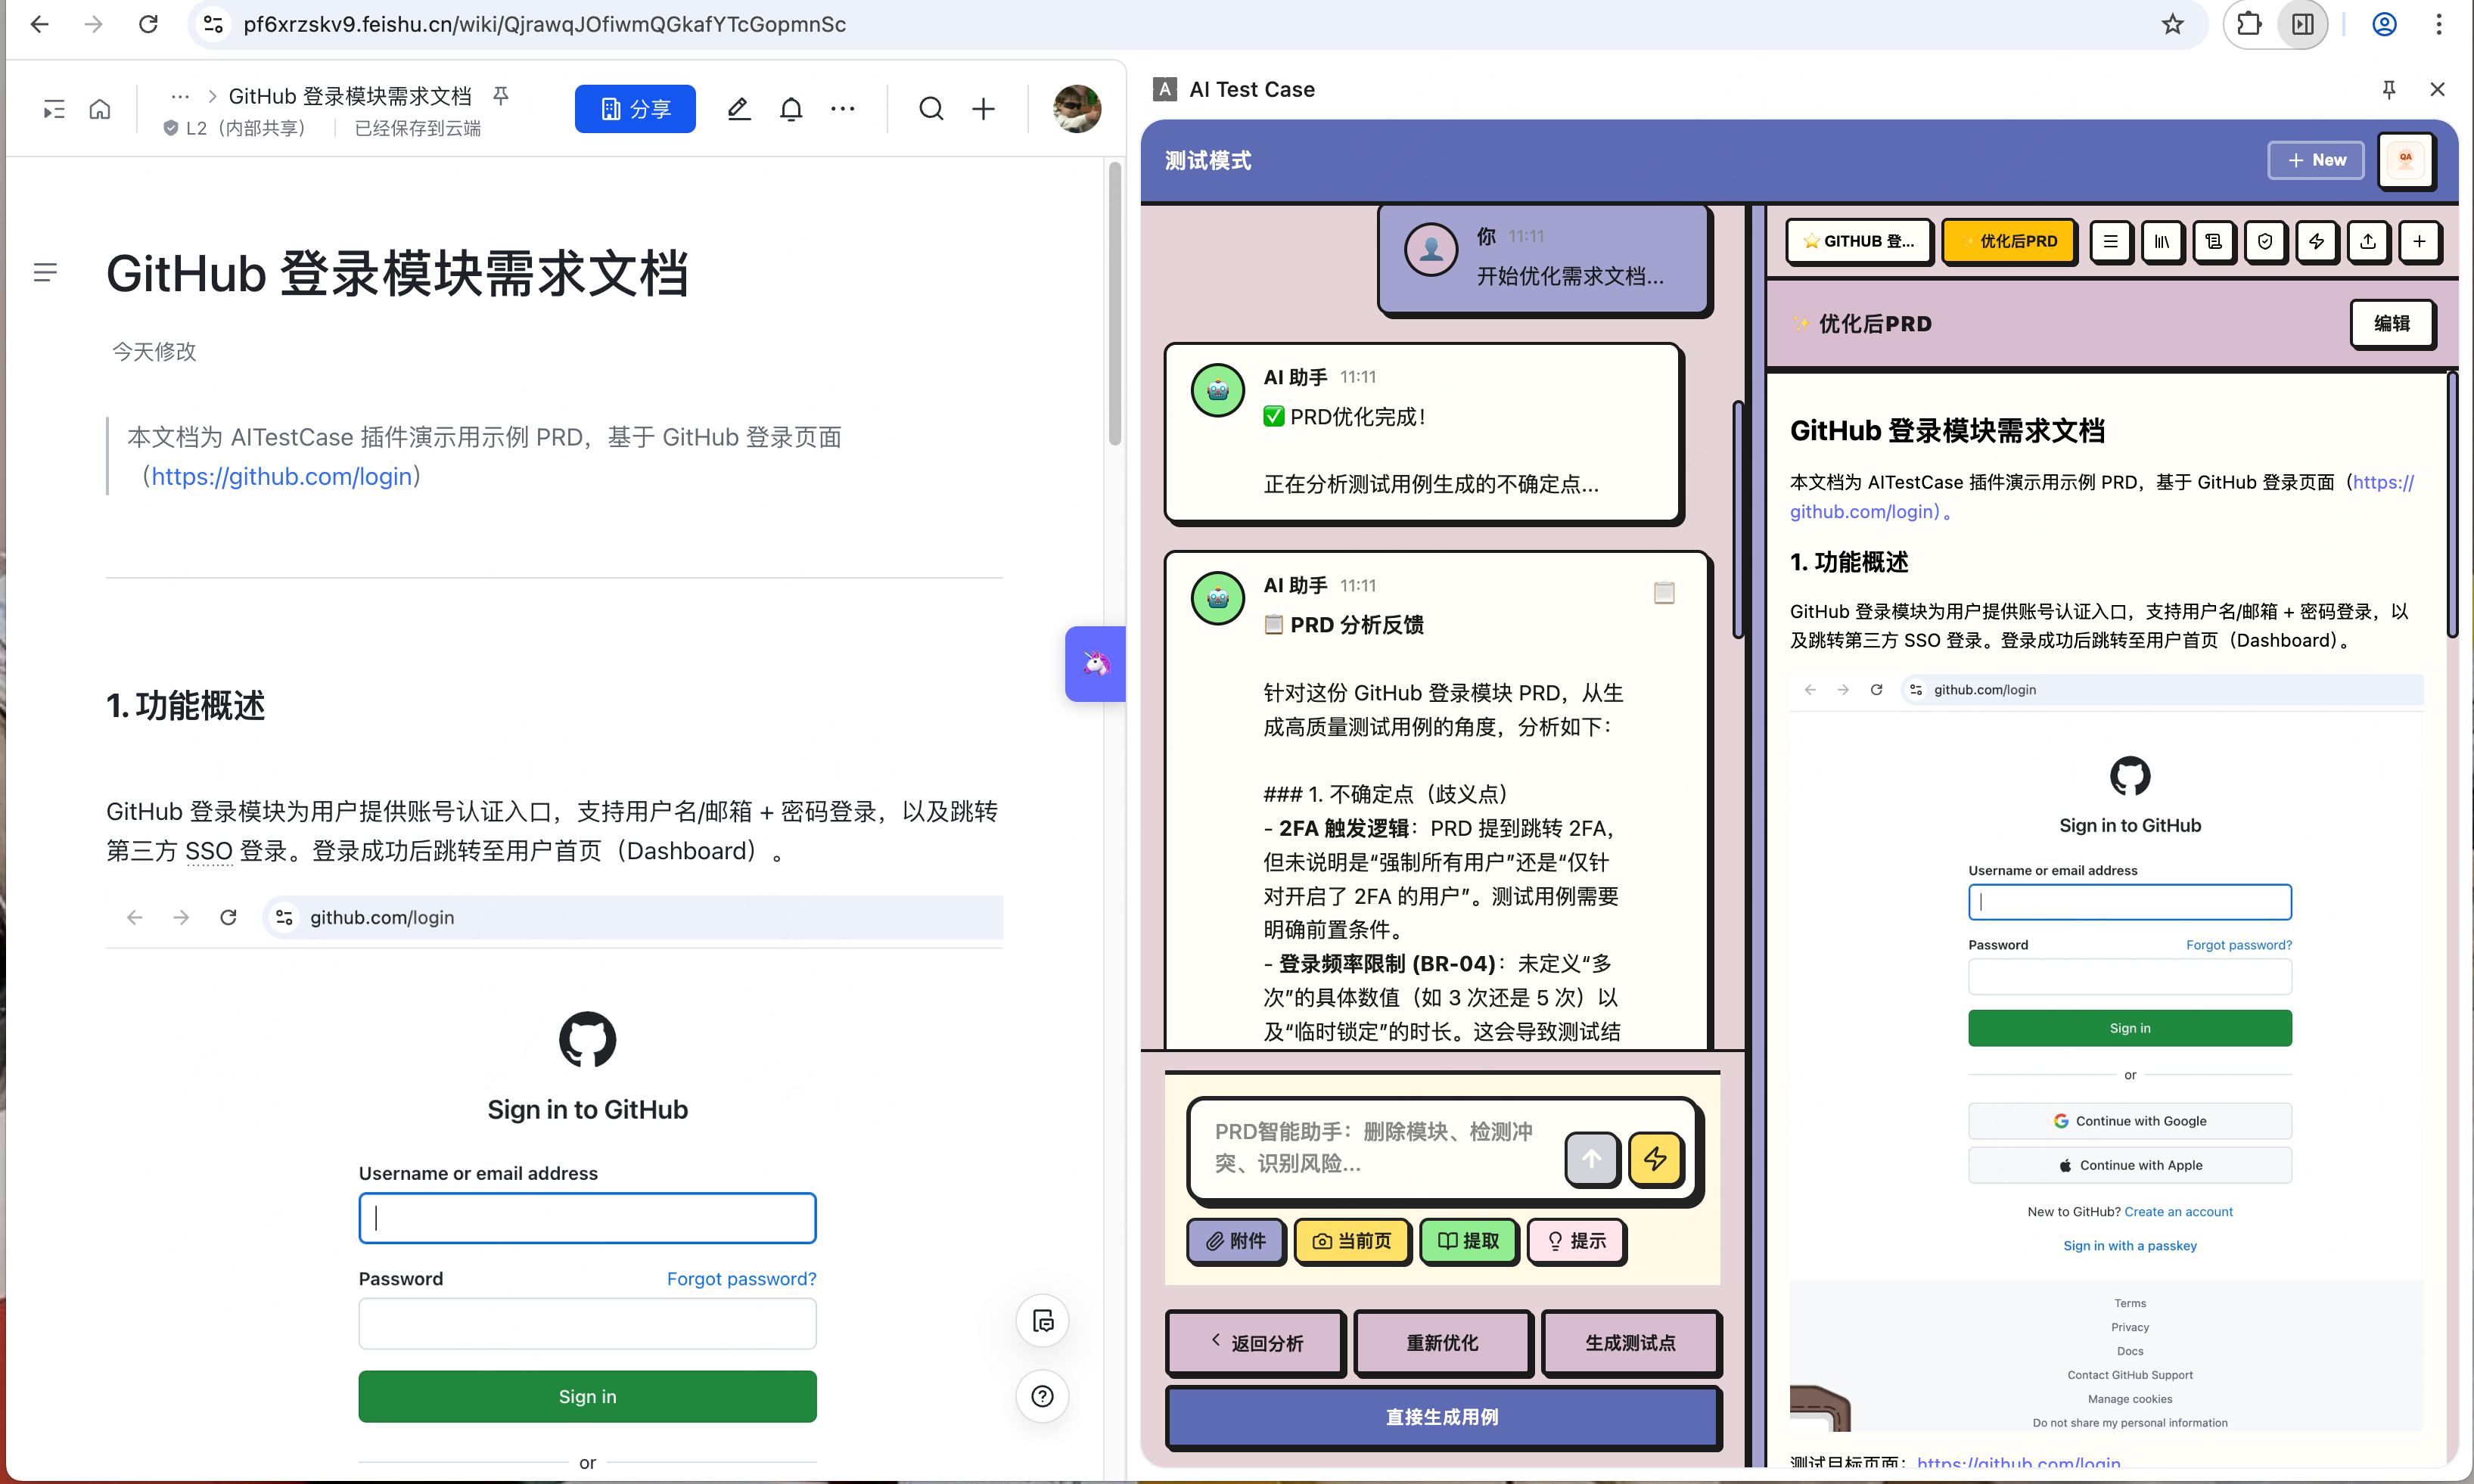Image resolution: width=2474 pixels, height=1484 pixels.
Task: Switch to the GITHUB 登... tab
Action: [x=1858, y=241]
